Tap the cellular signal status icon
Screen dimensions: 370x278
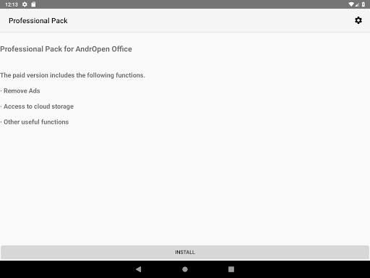click(x=357, y=4)
